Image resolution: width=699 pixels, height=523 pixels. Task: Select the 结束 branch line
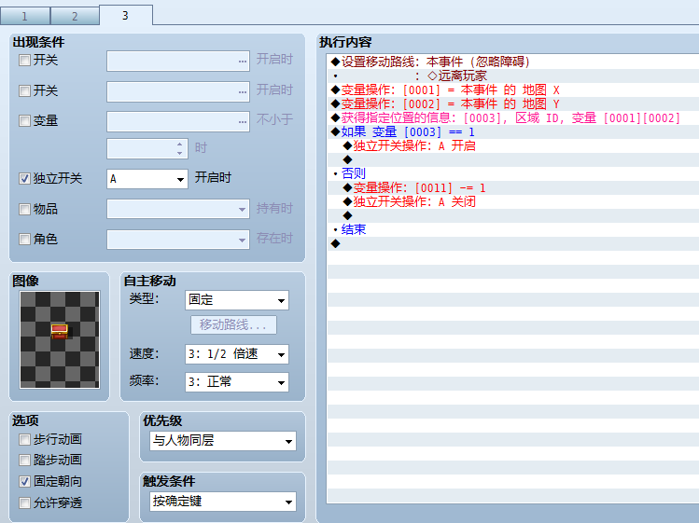(513, 229)
